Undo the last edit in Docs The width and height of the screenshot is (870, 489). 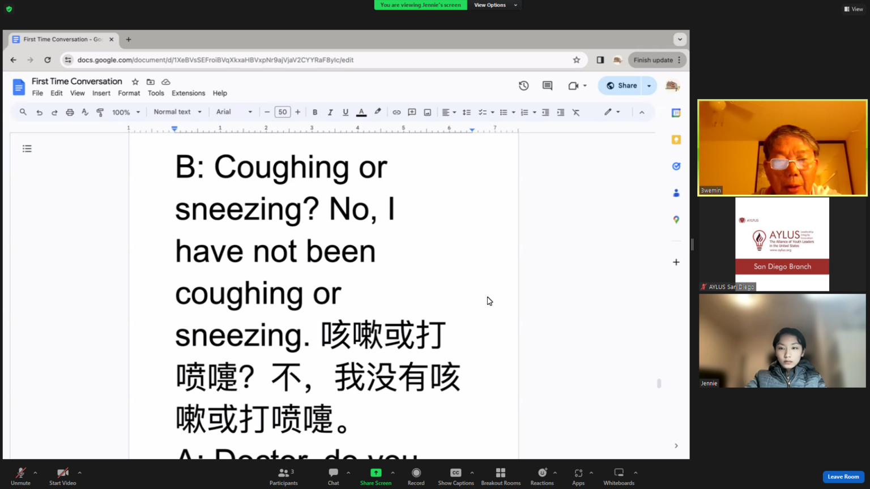coord(39,112)
